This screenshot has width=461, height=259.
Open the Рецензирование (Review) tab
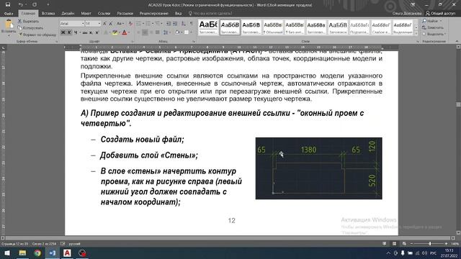click(154, 13)
